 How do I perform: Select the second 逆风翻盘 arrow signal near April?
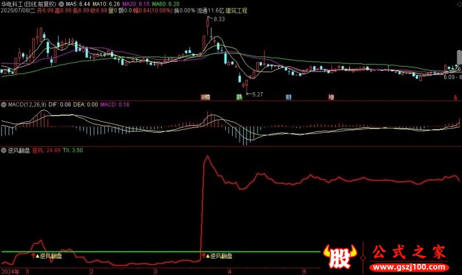[203, 255]
